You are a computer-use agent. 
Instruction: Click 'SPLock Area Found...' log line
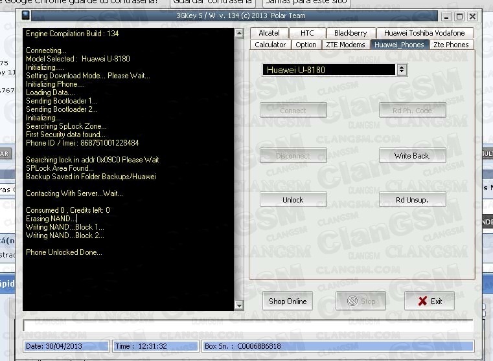pyautogui.click(x=60, y=168)
